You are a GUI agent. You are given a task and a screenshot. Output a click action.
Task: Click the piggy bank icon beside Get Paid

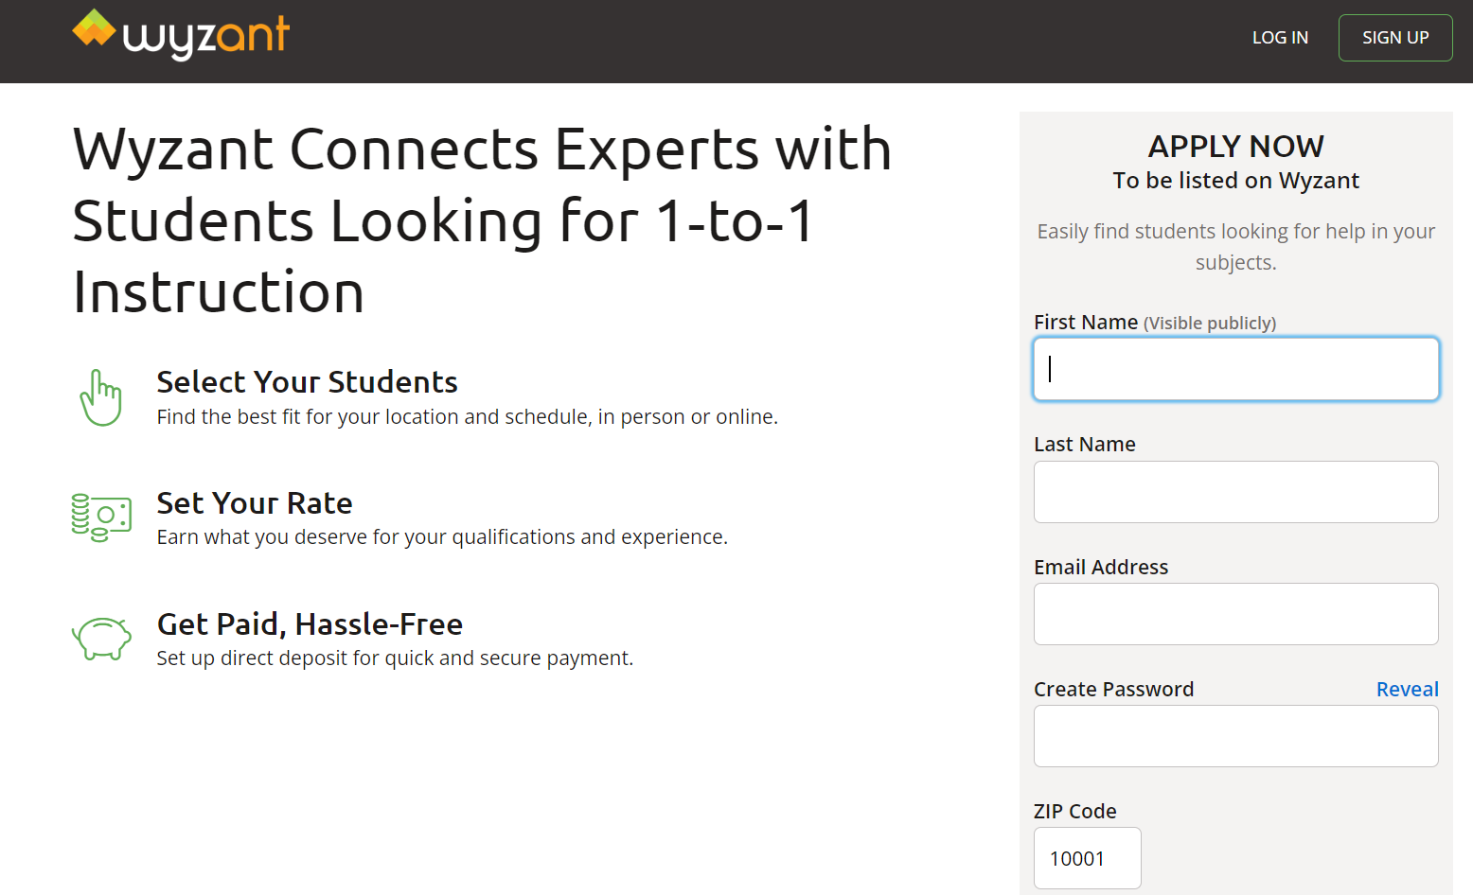(101, 638)
